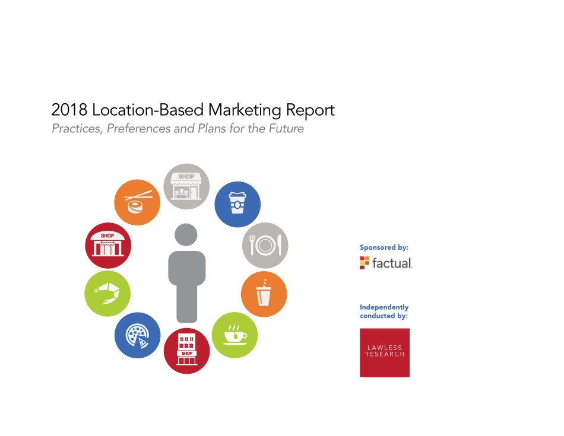Viewport: 564px width, 436px height.
Task: Select the pizza slice icon
Action: pos(137,335)
